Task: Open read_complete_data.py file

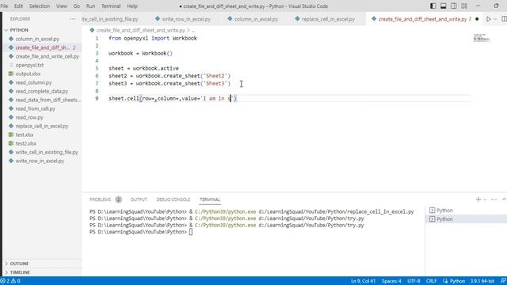Action: point(42,91)
